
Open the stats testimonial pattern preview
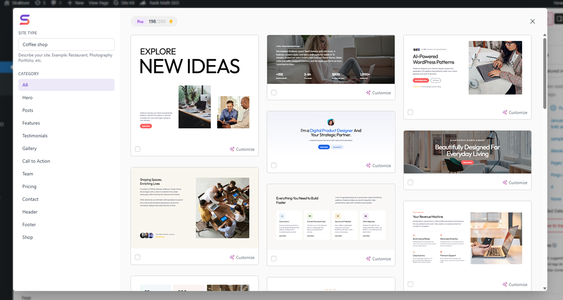331,59
